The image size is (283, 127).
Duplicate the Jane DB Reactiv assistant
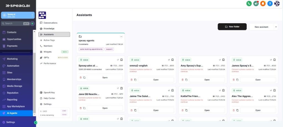[84, 108]
